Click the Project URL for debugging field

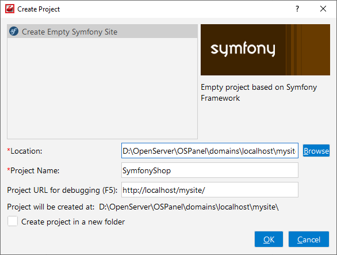(x=210, y=190)
